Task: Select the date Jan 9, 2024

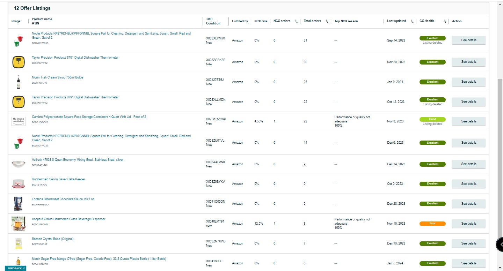Action: click(x=395, y=82)
